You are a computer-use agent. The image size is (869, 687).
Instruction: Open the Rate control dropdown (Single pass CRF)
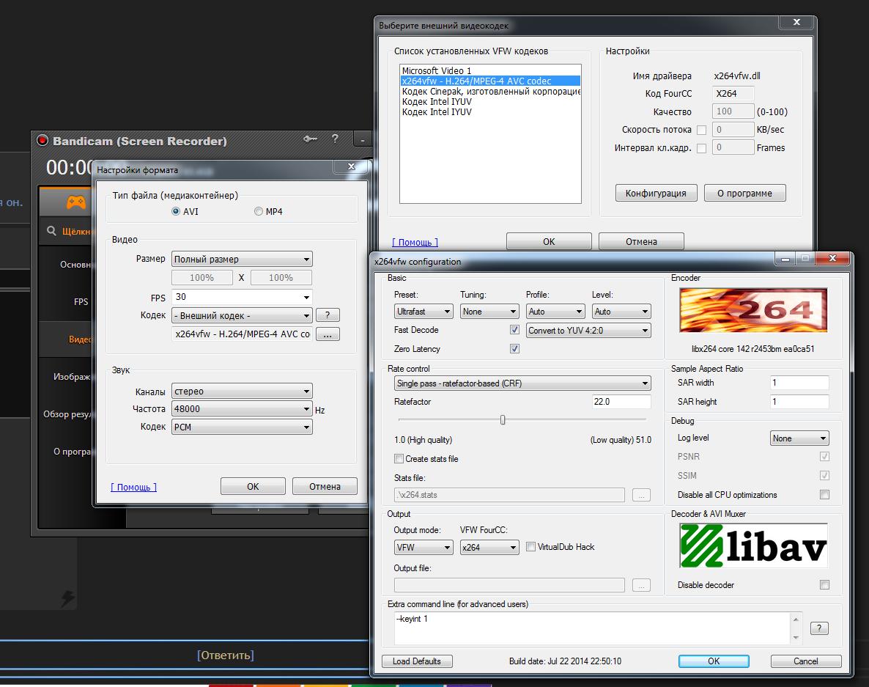[522, 383]
